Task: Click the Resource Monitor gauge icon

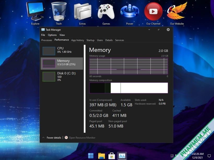Action: [x=66, y=138]
